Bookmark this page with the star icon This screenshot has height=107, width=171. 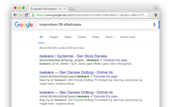click(x=149, y=15)
